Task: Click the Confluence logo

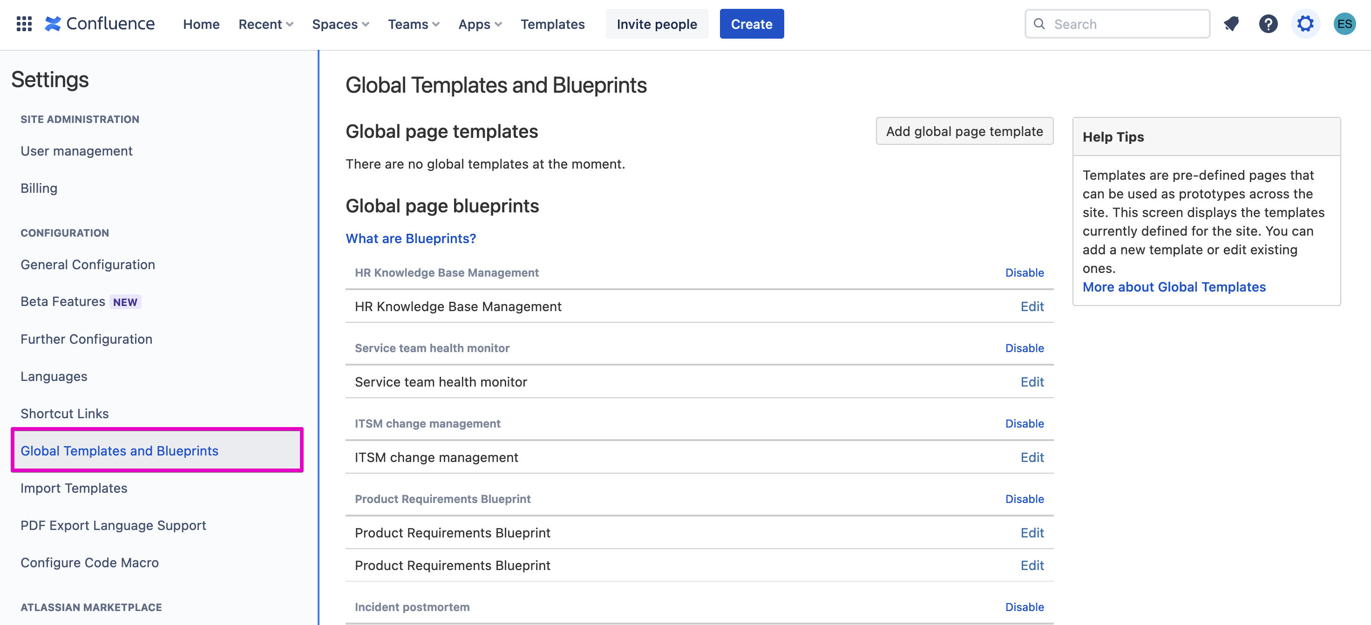Action: point(100,23)
